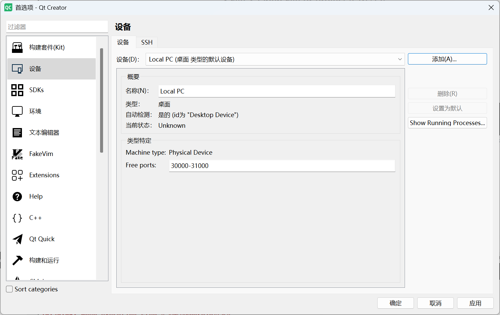Click the '是的 (id为 "Desktop Device")' text

(x=198, y=115)
